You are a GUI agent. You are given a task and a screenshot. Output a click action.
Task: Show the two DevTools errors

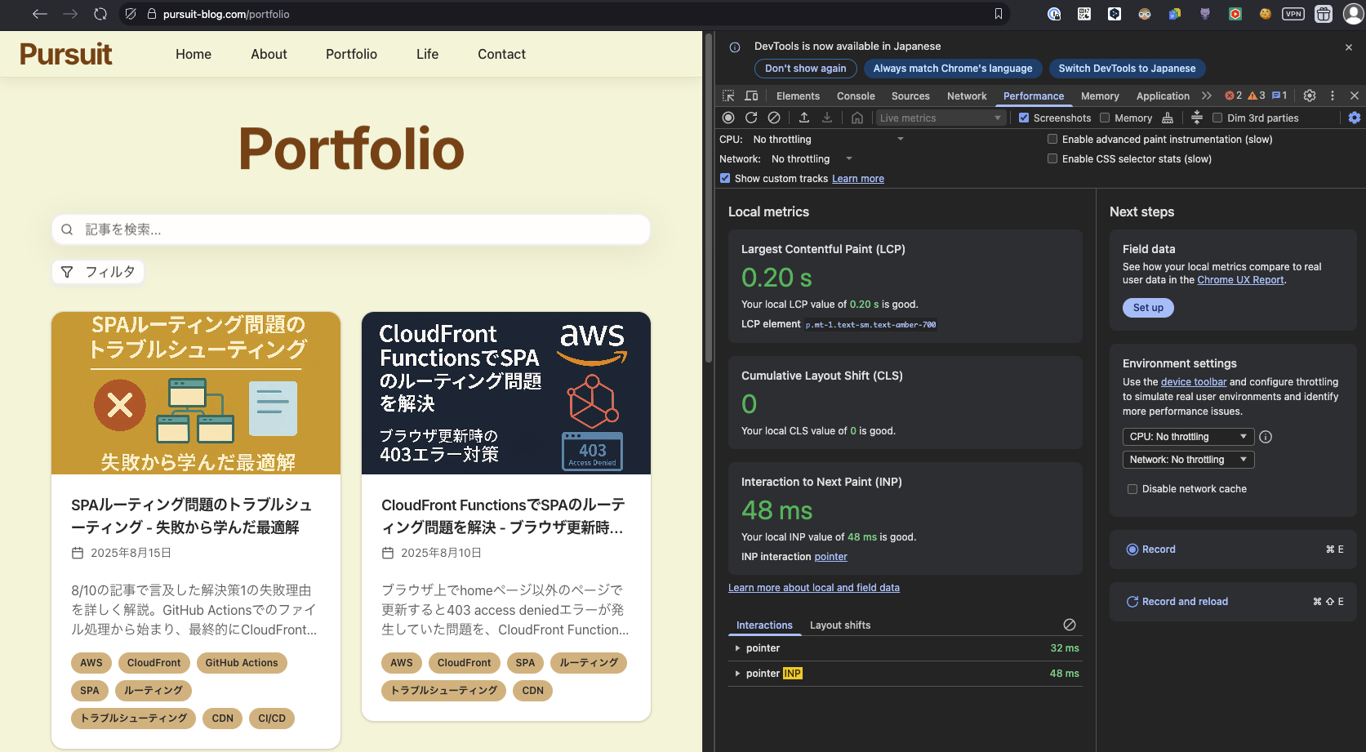(1233, 96)
